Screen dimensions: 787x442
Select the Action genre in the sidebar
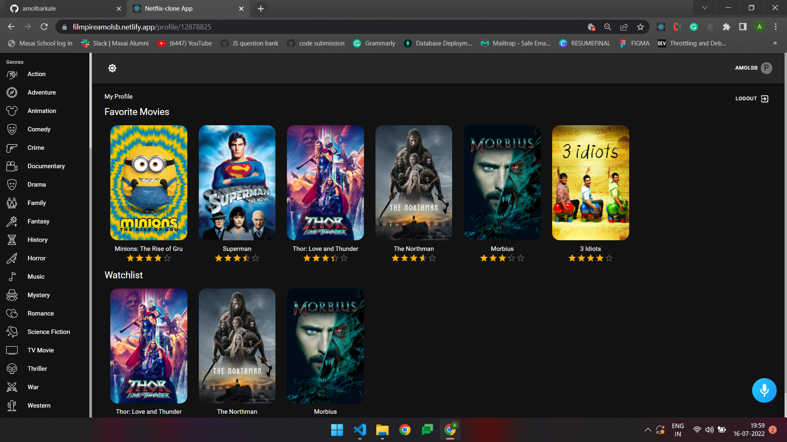36,74
